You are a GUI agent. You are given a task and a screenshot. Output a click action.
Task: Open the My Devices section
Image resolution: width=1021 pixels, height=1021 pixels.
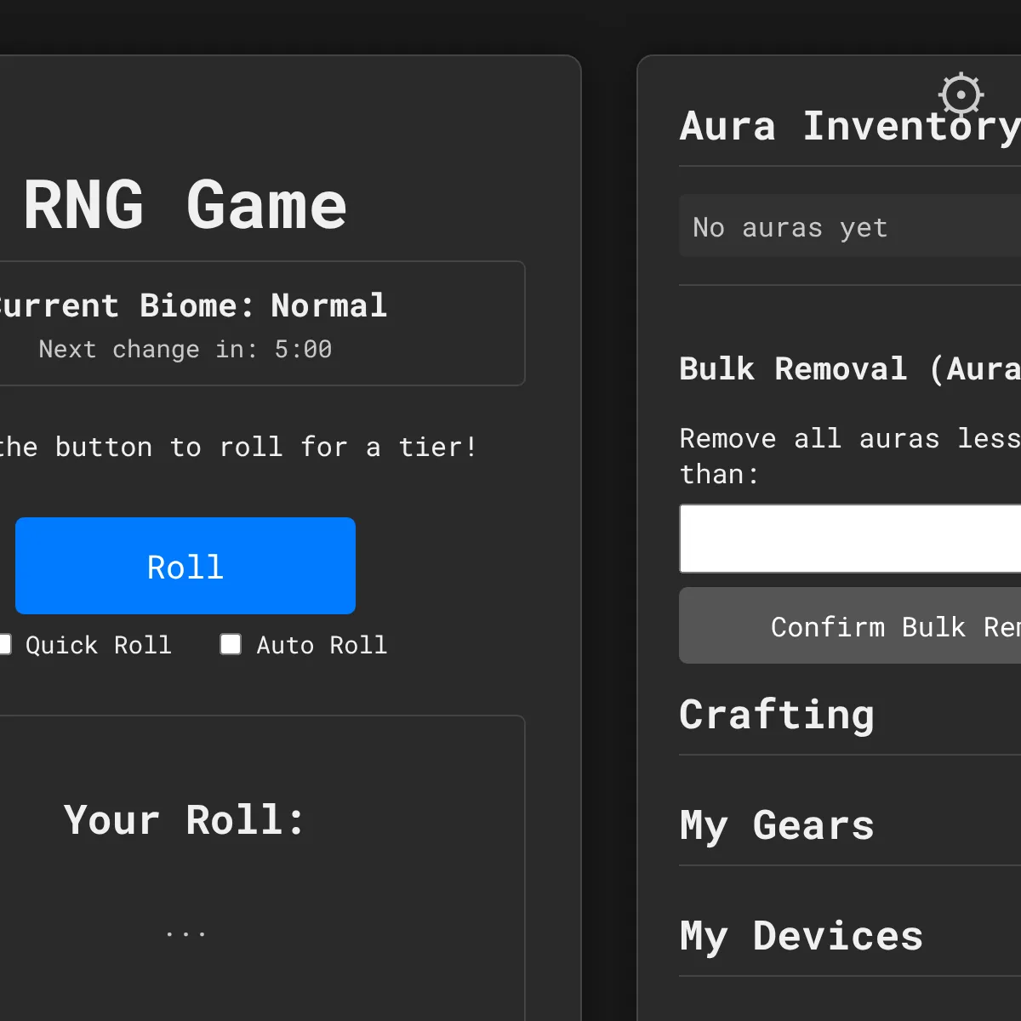pyautogui.click(x=801, y=936)
